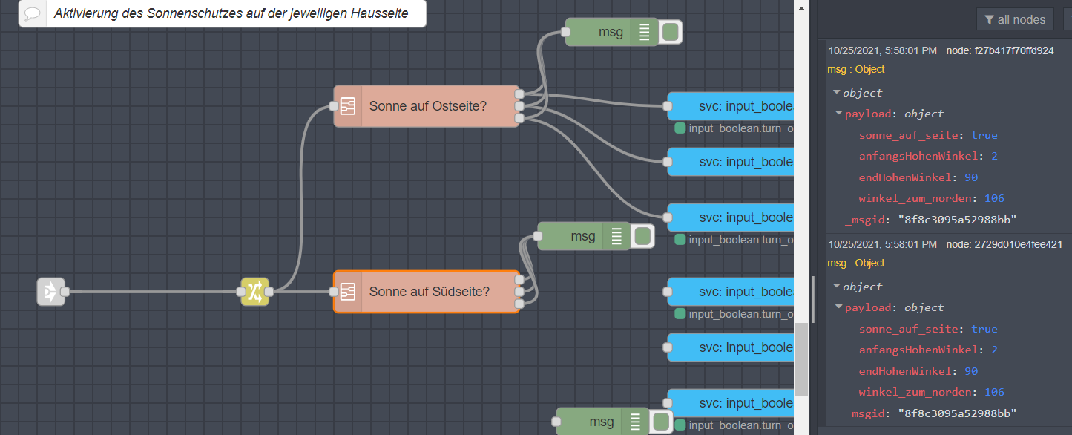
Task: Click the switch icon on Sonne auf Ostseite?
Action: 347,106
